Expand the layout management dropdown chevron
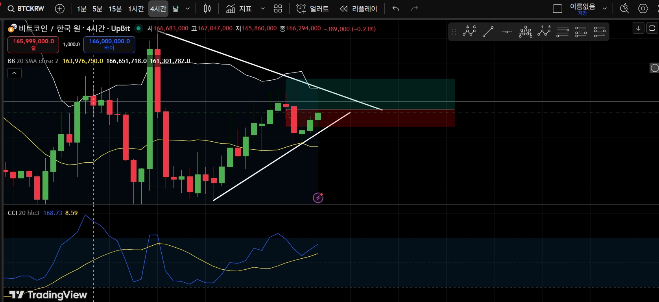This screenshot has height=302, width=659. coord(605,9)
